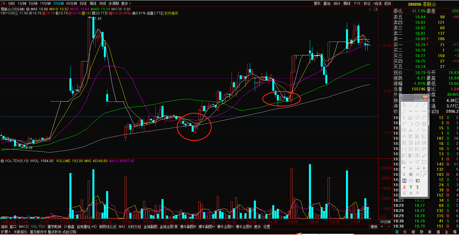Select the ruler measuring tool
Image resolution: width=459 pixels, height=235 pixels.
tap(411, 181)
